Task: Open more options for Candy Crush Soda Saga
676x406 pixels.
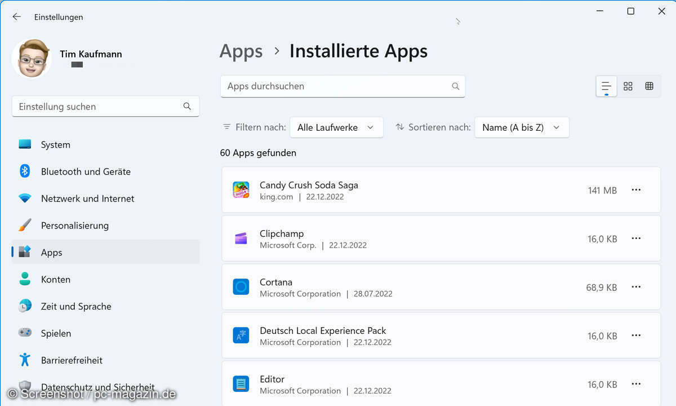Action: 636,190
